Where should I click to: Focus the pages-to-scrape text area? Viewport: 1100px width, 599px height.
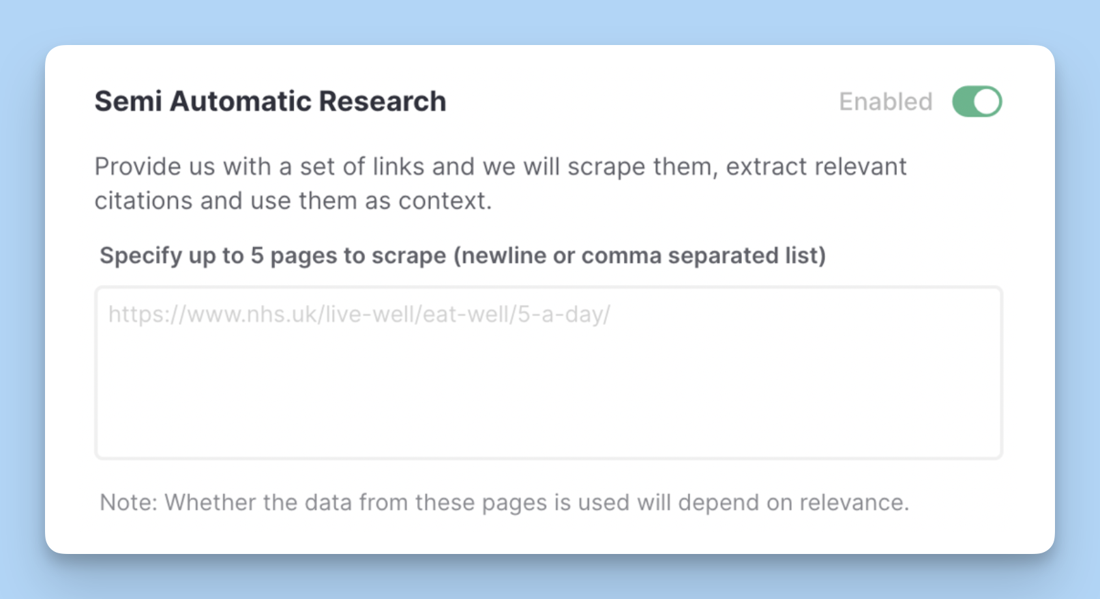(x=548, y=372)
